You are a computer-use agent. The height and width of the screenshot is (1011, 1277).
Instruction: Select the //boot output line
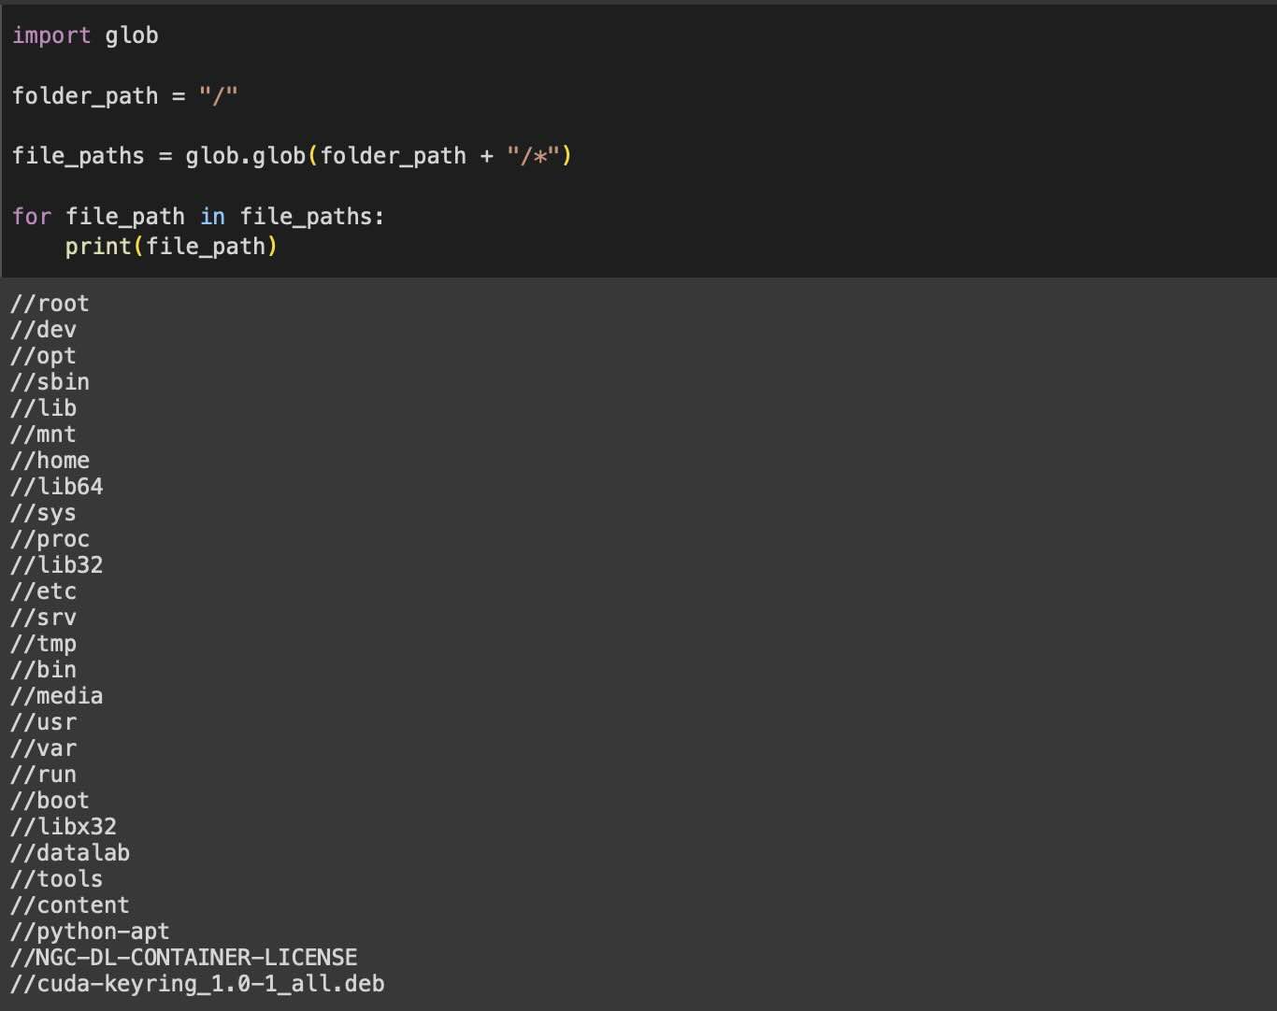(49, 800)
